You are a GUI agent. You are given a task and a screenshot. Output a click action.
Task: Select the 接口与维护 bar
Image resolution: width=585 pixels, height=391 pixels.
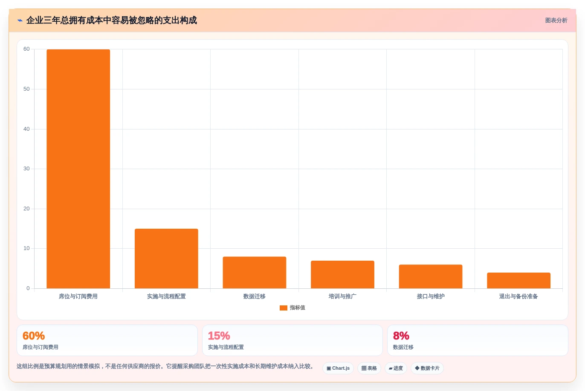(x=431, y=276)
